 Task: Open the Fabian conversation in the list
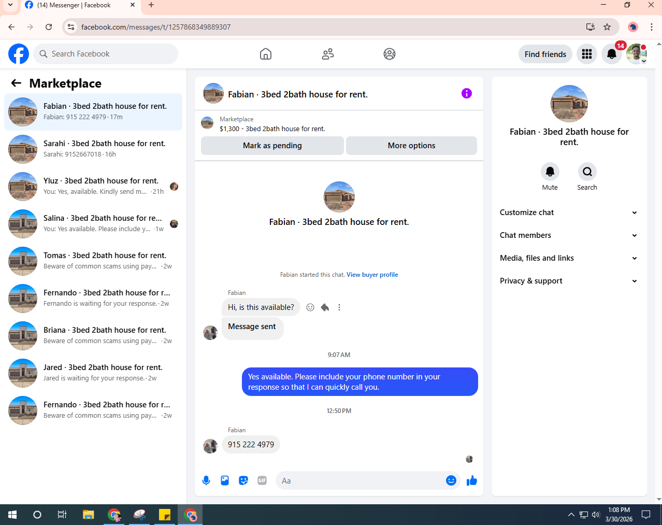click(93, 112)
